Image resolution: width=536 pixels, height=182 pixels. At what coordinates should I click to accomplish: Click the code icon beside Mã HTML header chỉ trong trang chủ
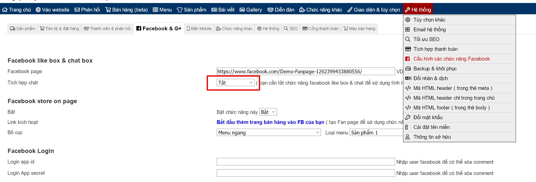pyautogui.click(x=408, y=98)
